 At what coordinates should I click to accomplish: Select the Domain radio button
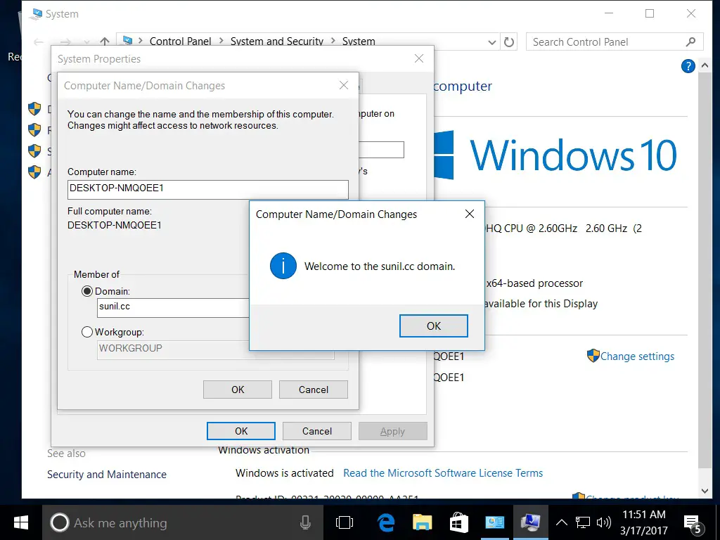tap(87, 291)
